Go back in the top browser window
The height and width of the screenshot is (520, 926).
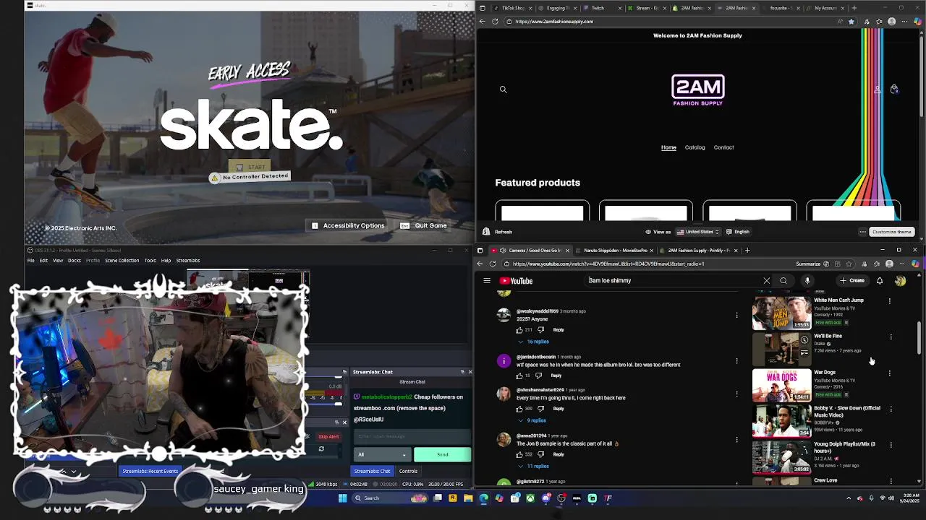[x=482, y=22]
